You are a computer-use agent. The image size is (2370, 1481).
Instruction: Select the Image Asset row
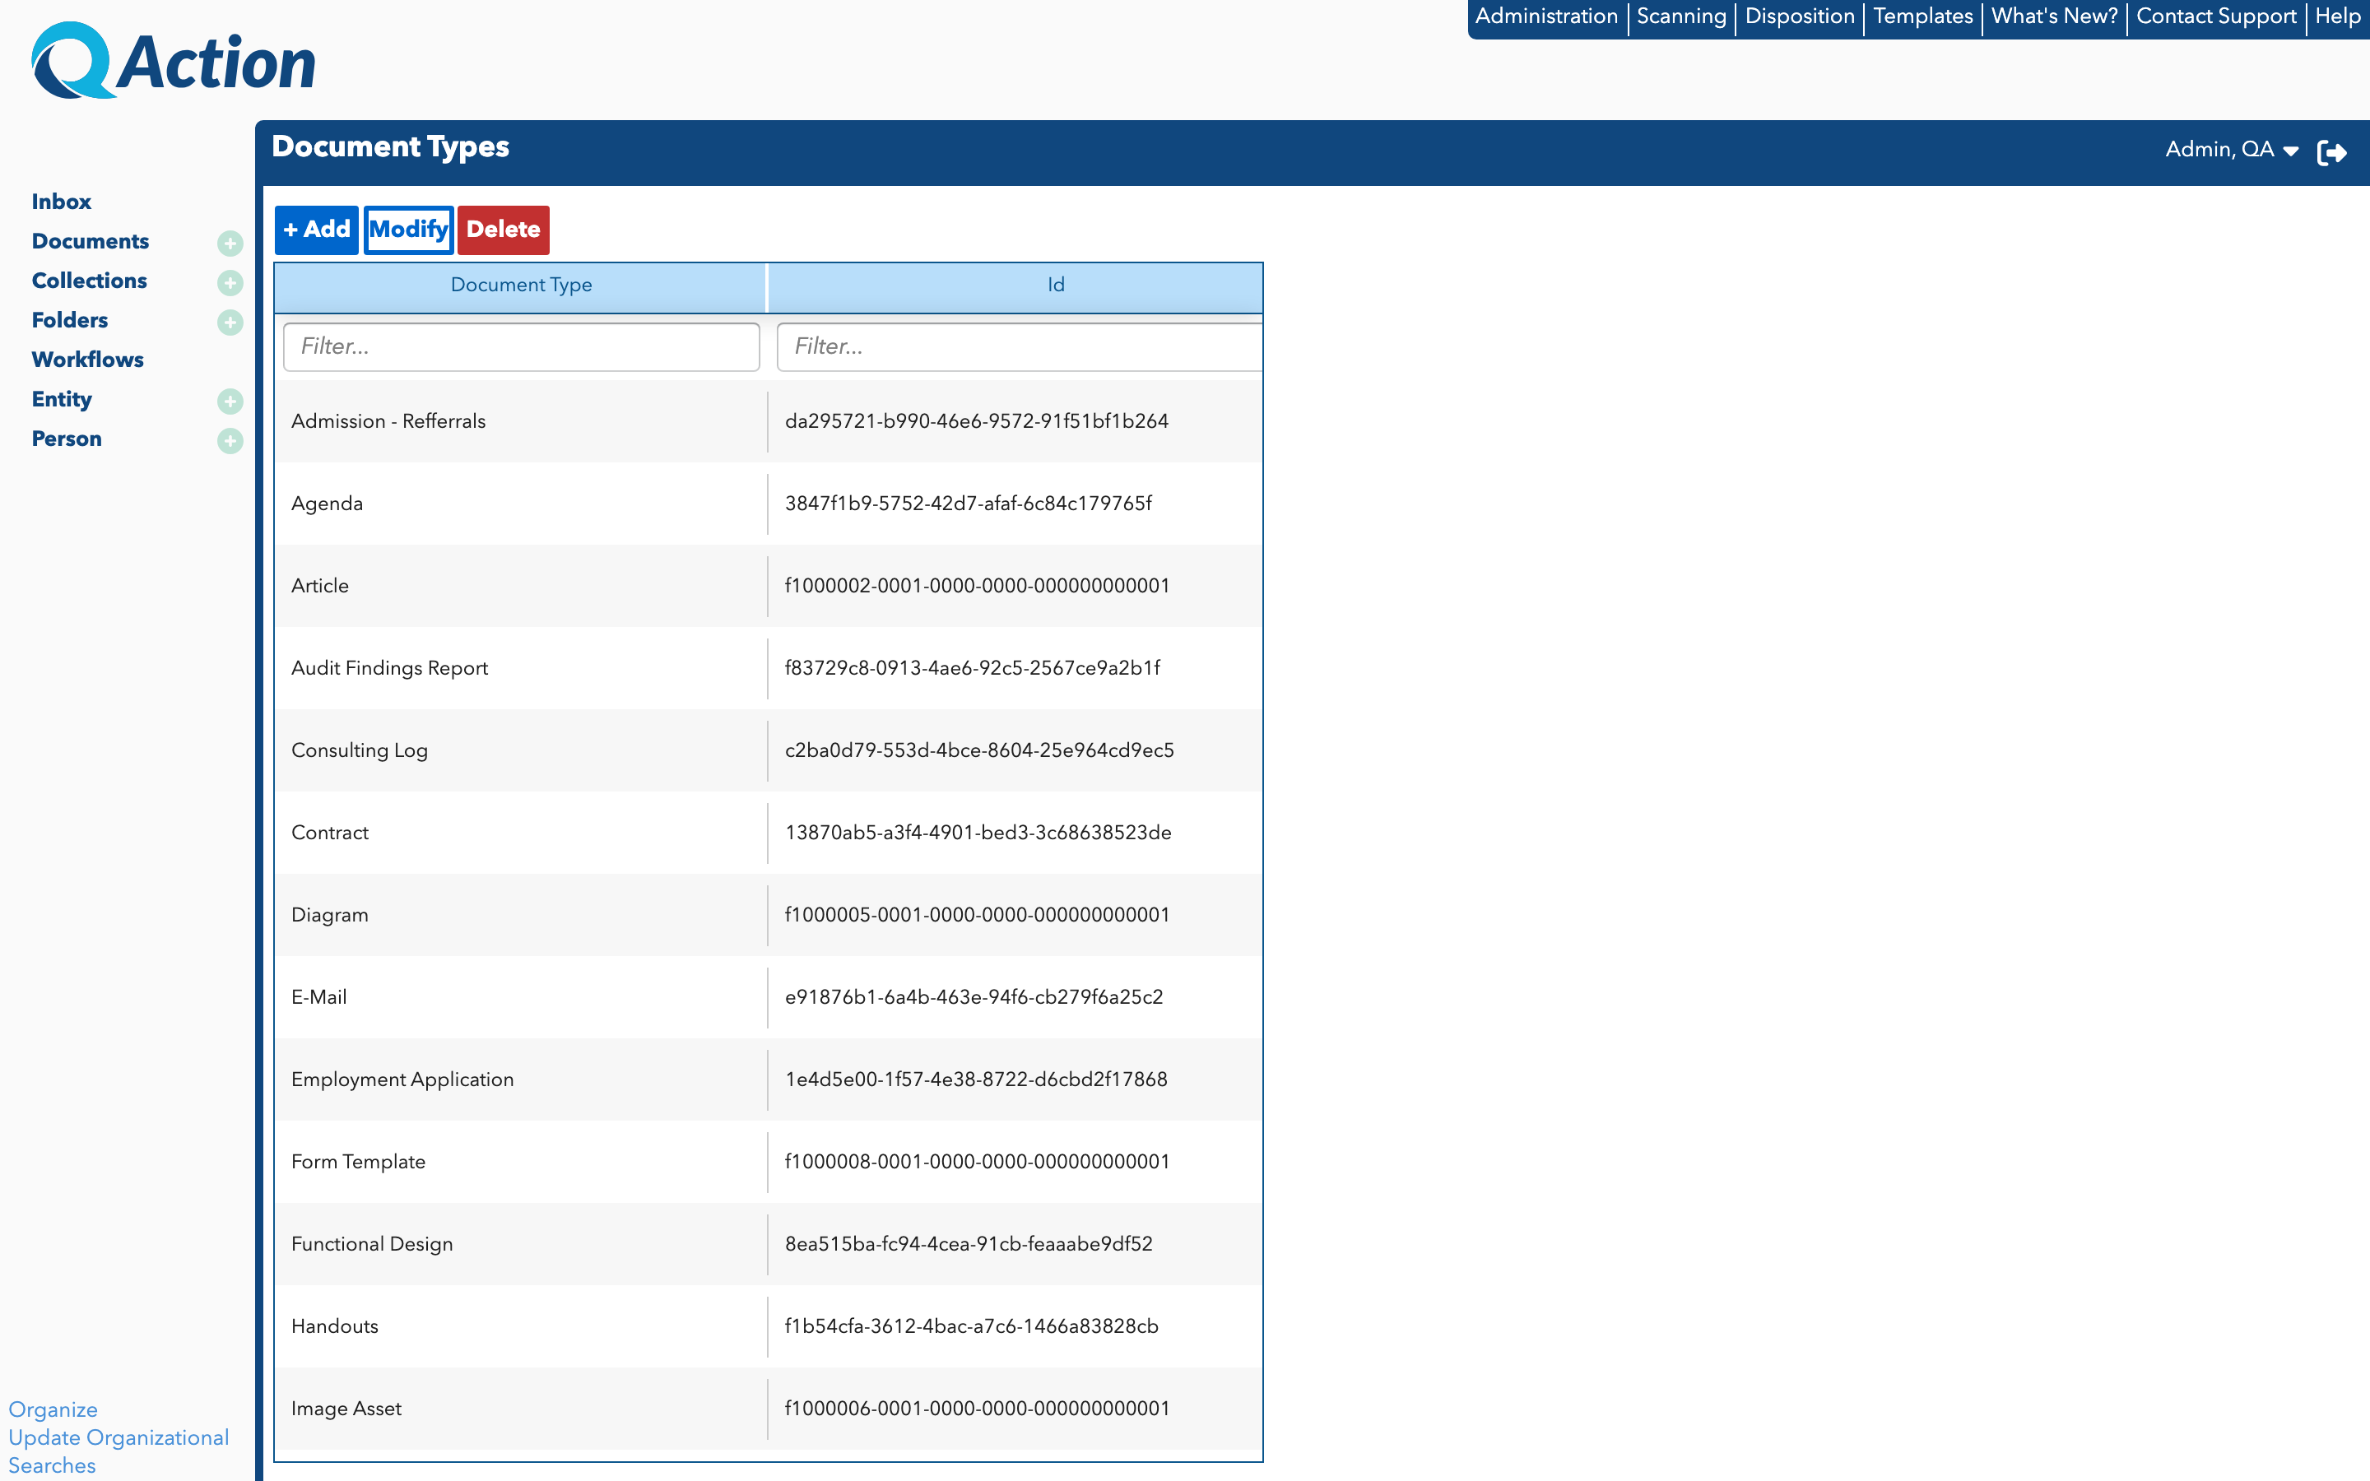click(x=768, y=1409)
